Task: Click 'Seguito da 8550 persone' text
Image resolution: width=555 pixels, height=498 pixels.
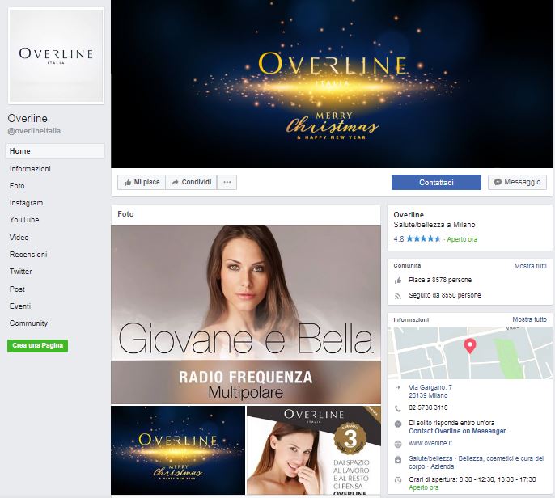Action: point(445,295)
